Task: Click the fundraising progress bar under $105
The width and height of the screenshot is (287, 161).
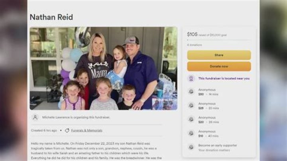Action: (219, 40)
